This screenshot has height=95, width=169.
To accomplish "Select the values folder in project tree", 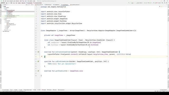I will 8,27.
